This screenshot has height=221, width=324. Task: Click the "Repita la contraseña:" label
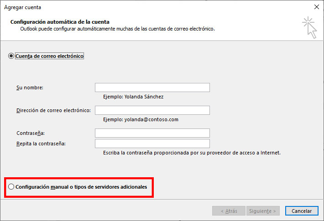[x=41, y=144]
